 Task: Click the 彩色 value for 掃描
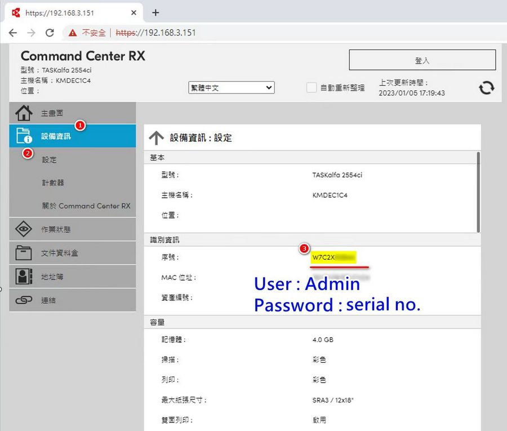319,359
